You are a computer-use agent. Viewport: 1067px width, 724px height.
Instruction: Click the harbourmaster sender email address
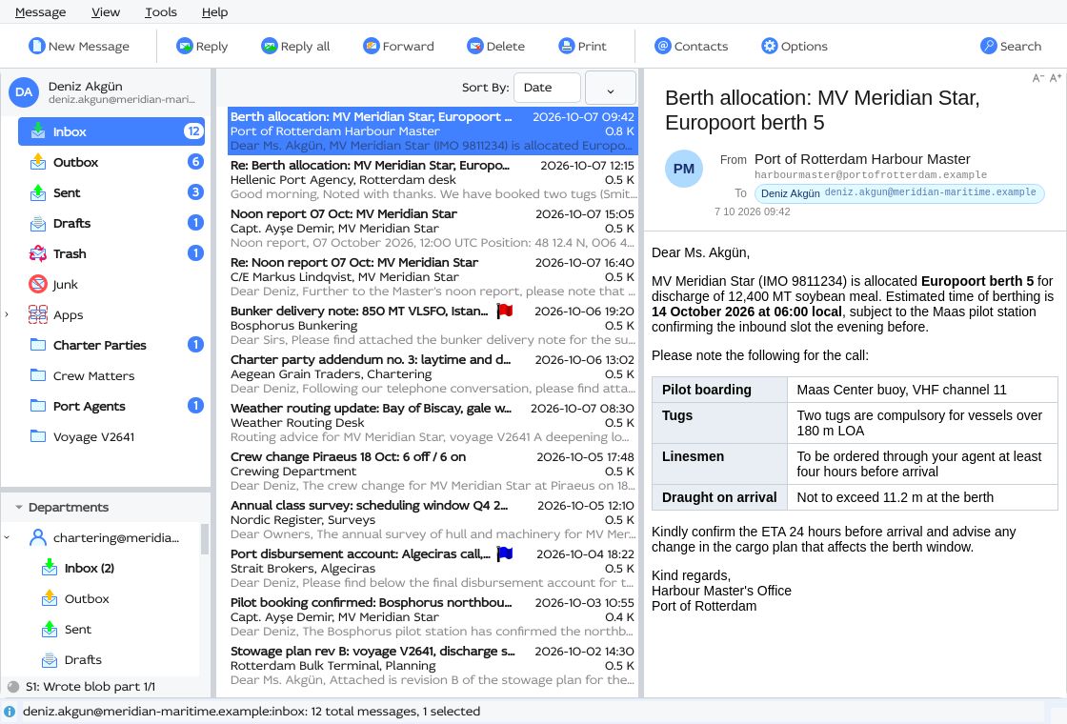[871, 175]
